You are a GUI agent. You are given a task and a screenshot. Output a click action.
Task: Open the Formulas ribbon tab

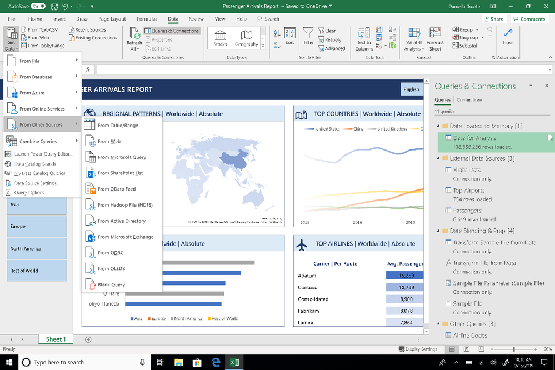147,19
